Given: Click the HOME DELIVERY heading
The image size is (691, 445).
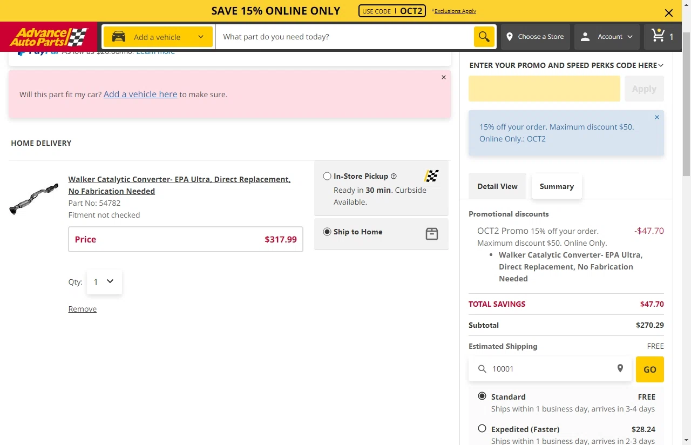Looking at the screenshot, I should pyautogui.click(x=41, y=143).
